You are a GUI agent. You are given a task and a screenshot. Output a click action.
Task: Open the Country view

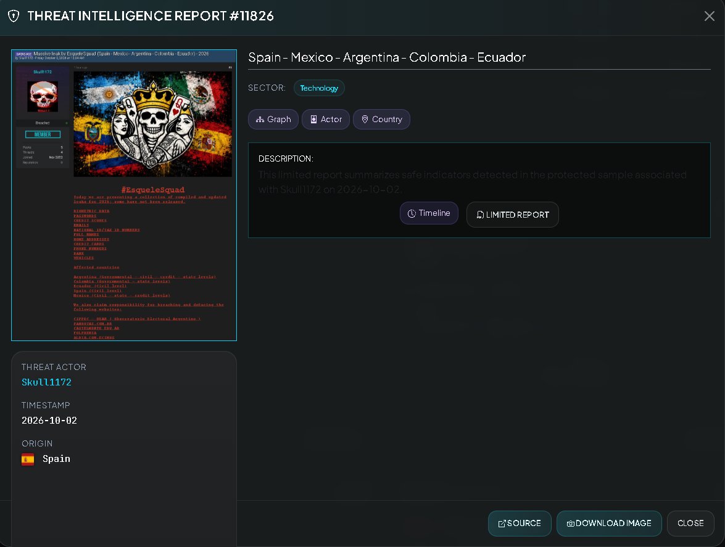pyautogui.click(x=381, y=119)
